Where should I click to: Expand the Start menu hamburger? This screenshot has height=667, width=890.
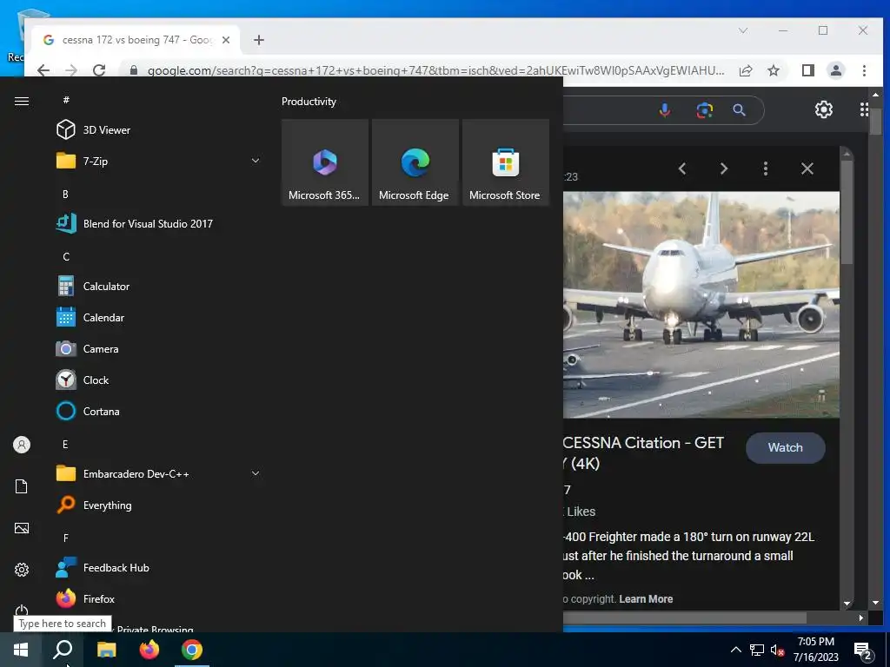(x=22, y=101)
